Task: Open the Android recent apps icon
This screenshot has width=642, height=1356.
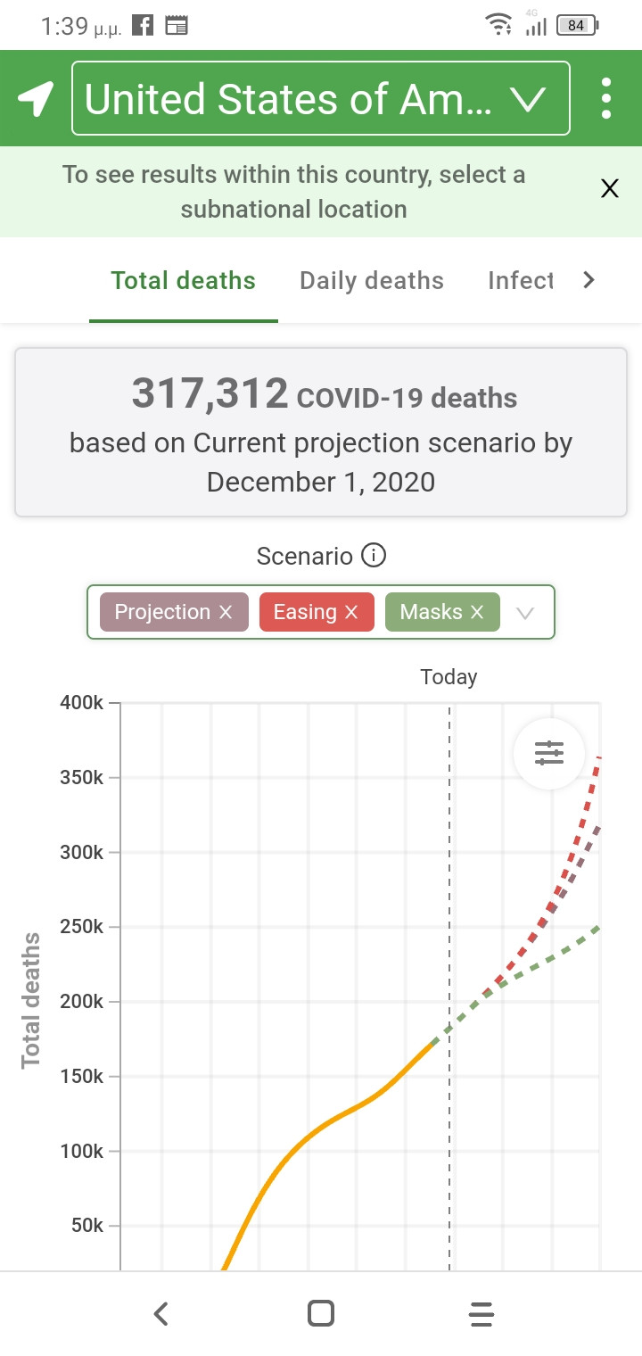Action: tap(481, 1313)
